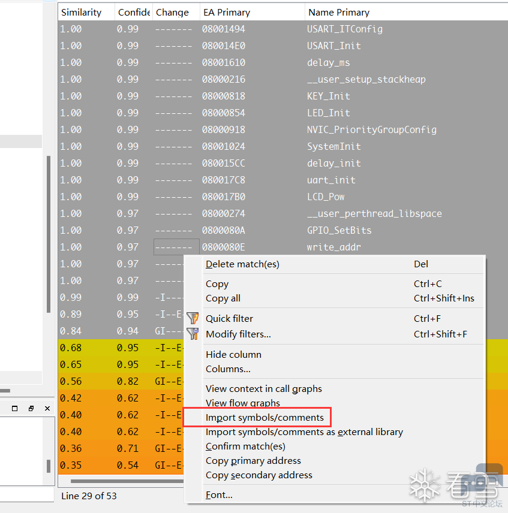Image resolution: width=508 pixels, height=513 pixels.
Task: Select the delay_init row
Action: 283,163
